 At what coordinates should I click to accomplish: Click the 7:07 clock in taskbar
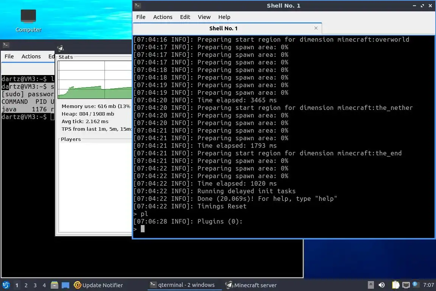point(428,285)
